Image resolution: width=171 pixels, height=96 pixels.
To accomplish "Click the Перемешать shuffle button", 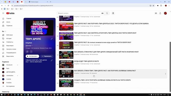I will (46, 56).
